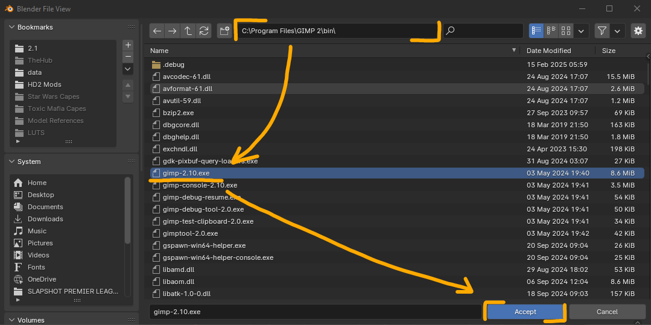This screenshot has width=651, height=325.
Task: Sort files by the Date Modified column
Action: (x=548, y=51)
